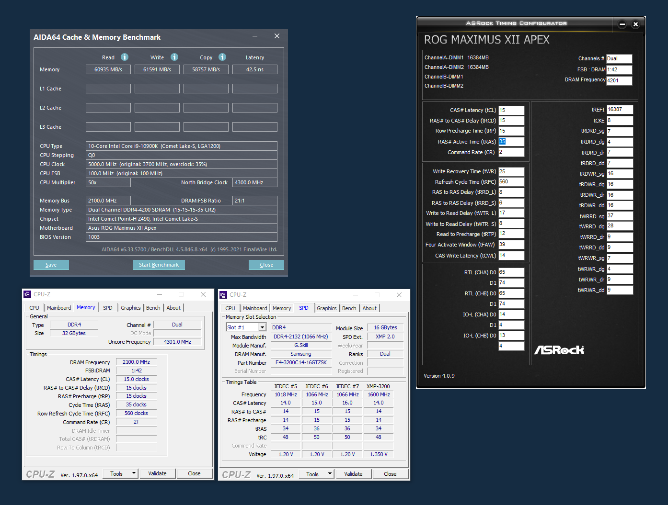Open the Bench tab in CPU-Z Memory window
668x505 pixels.
coord(153,308)
